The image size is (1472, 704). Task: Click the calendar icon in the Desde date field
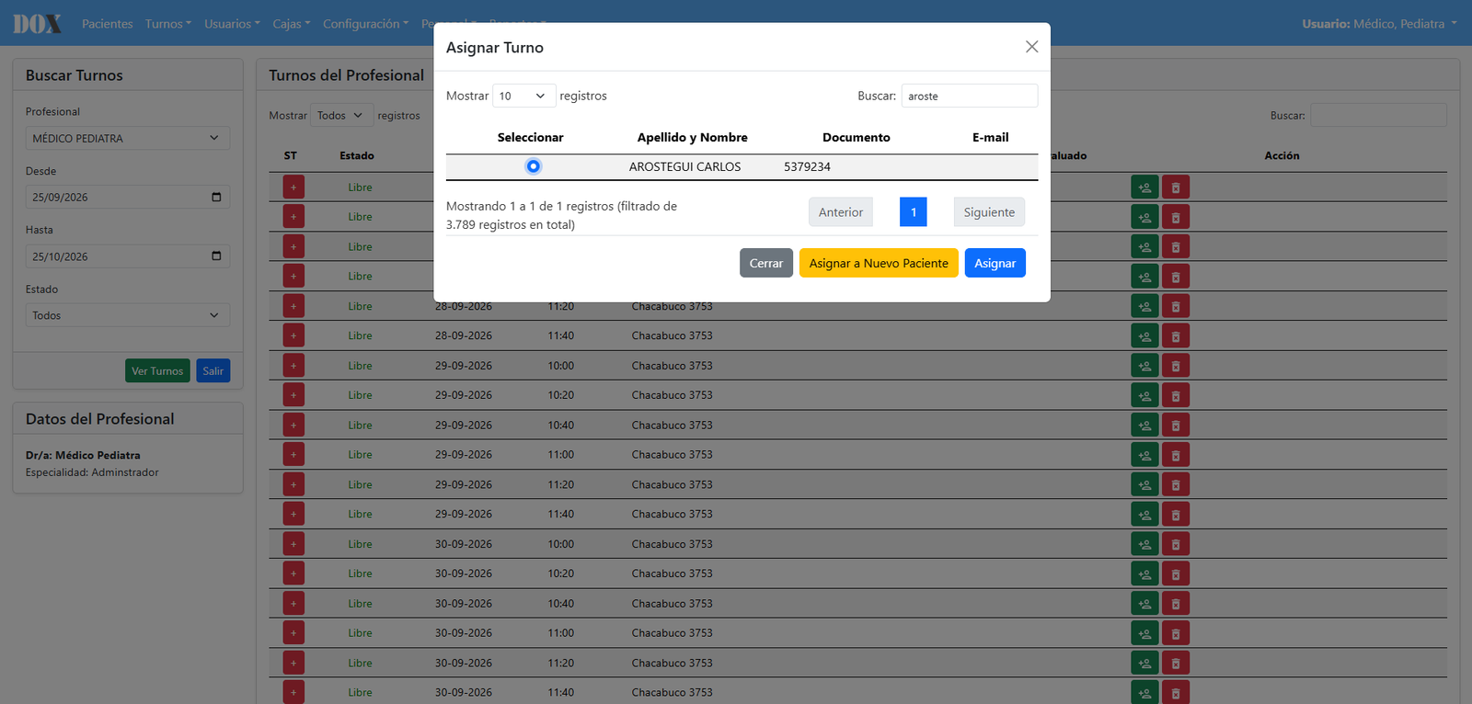[x=216, y=197]
